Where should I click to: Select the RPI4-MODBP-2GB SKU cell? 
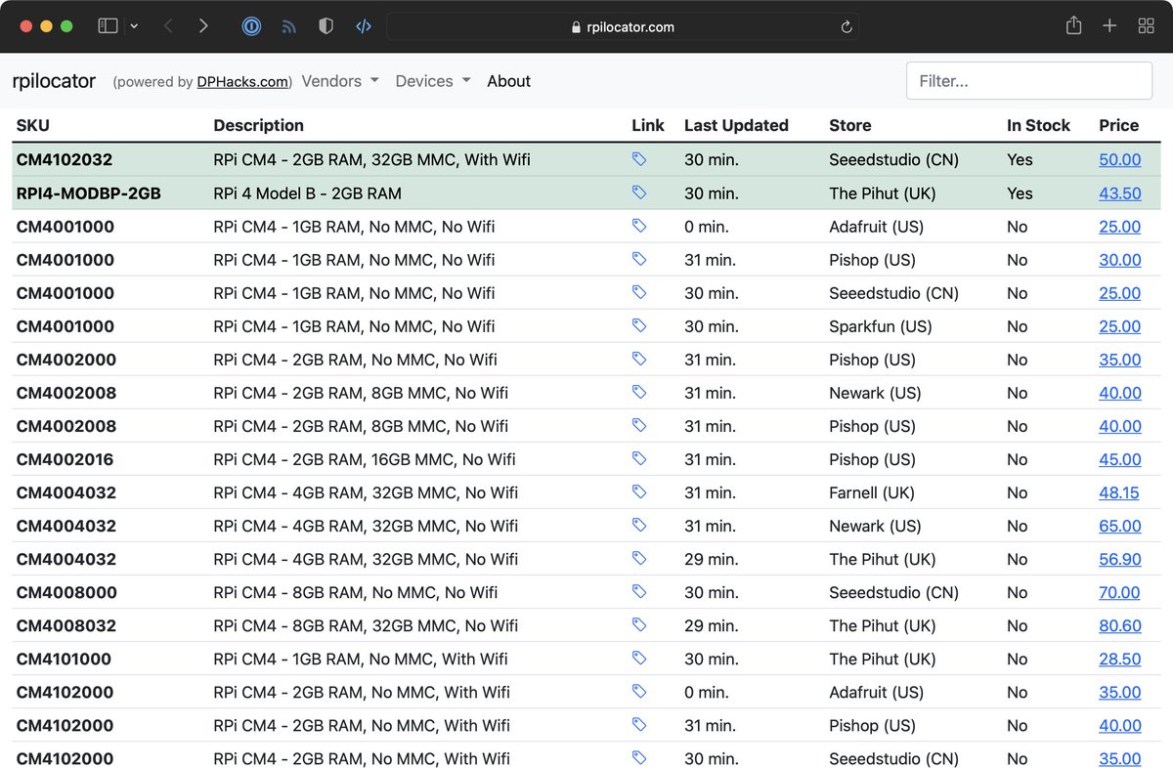(x=88, y=193)
